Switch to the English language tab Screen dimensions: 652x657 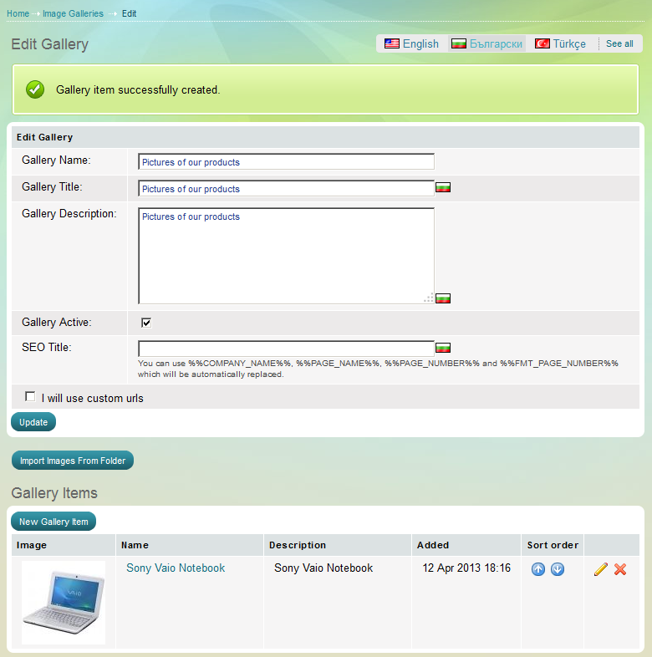(411, 43)
